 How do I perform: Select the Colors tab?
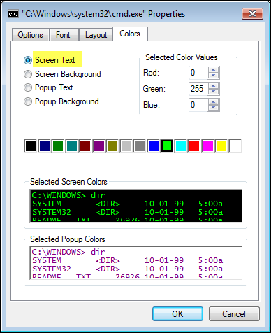click(x=130, y=34)
